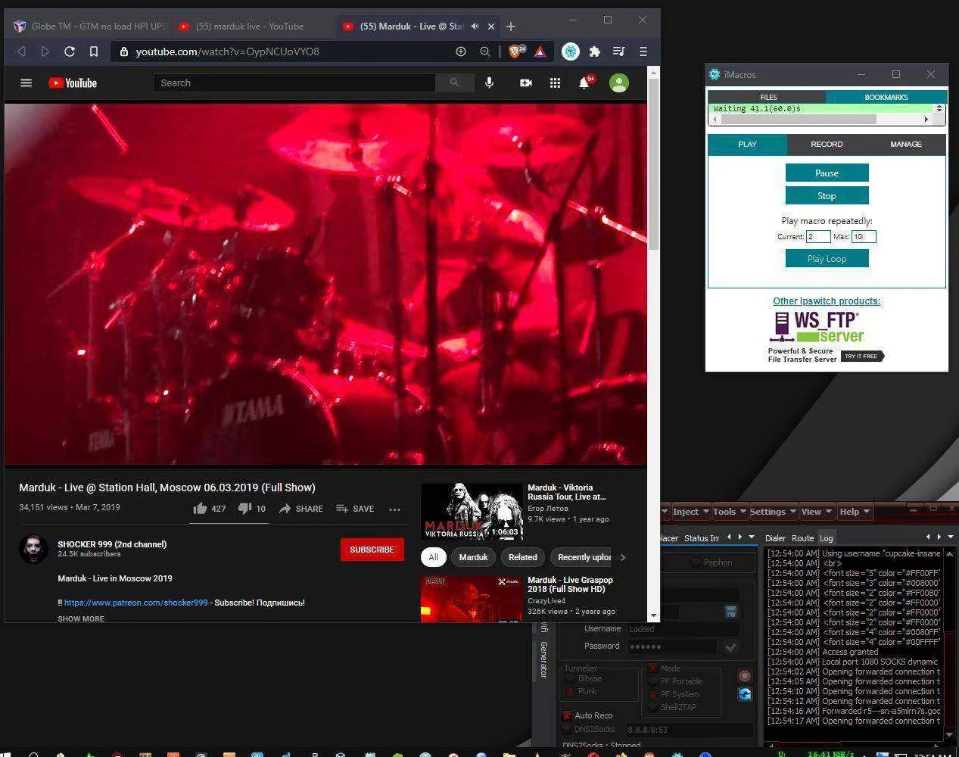Toggle the DNS2Socks checkbox

tap(566, 729)
